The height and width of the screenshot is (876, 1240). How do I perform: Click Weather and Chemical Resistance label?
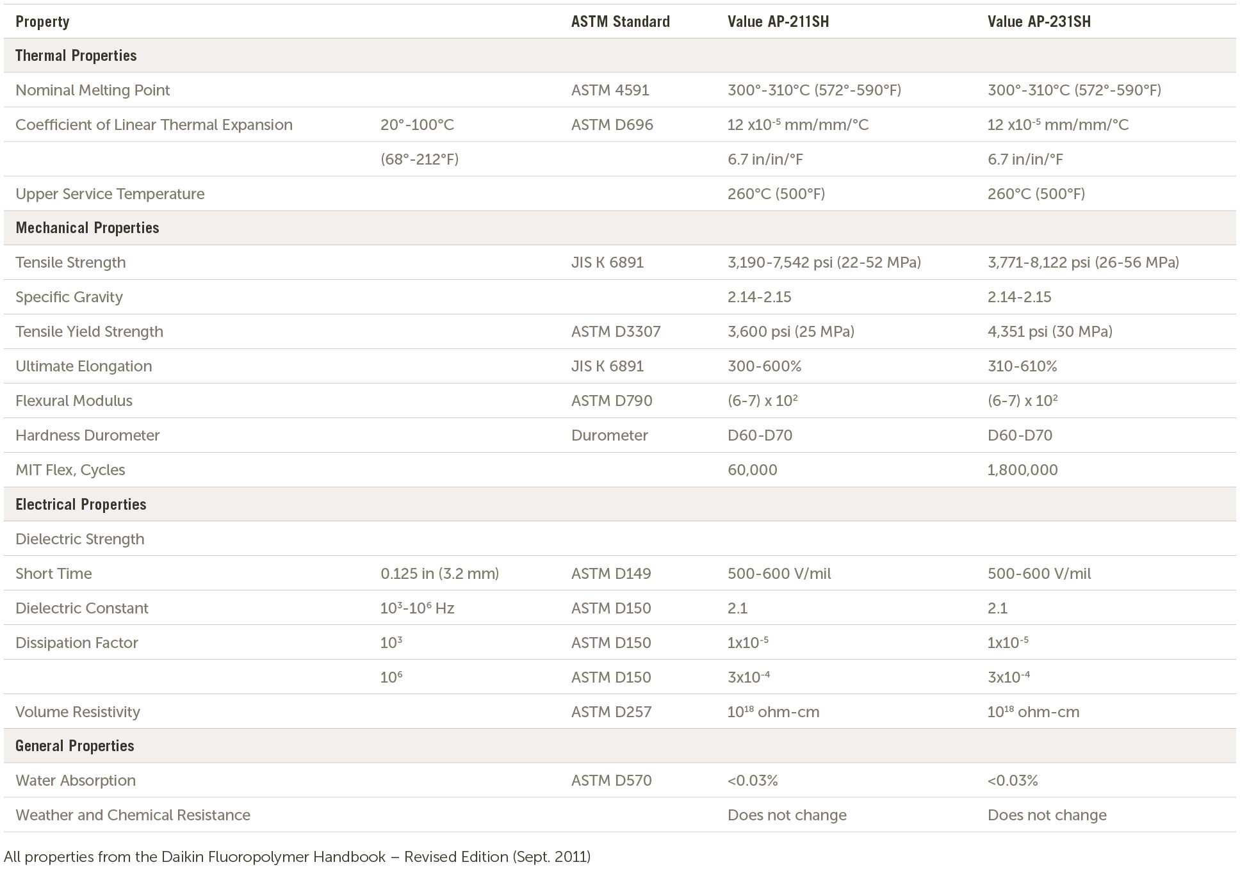coord(133,815)
